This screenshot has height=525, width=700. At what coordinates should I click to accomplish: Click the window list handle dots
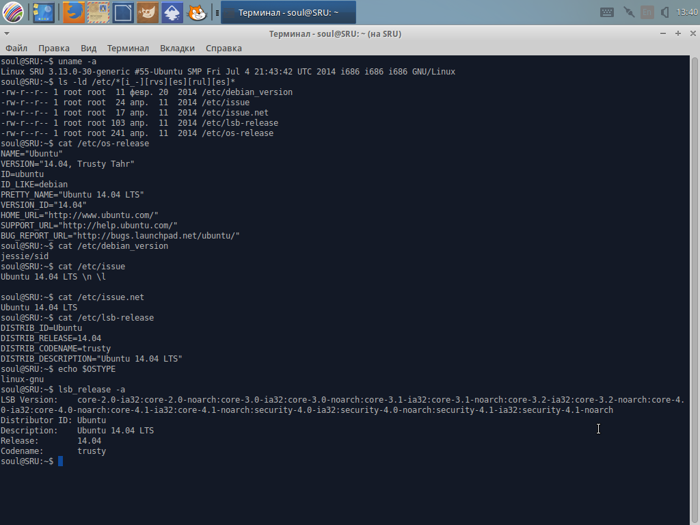[x=217, y=12]
